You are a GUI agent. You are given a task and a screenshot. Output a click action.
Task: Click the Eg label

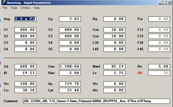click(50, 19)
